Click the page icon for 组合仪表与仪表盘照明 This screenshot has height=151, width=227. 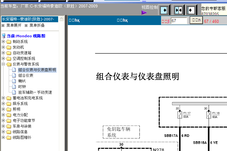pos(14,70)
